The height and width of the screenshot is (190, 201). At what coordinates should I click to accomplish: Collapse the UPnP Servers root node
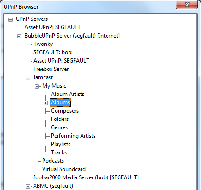pos(10,19)
